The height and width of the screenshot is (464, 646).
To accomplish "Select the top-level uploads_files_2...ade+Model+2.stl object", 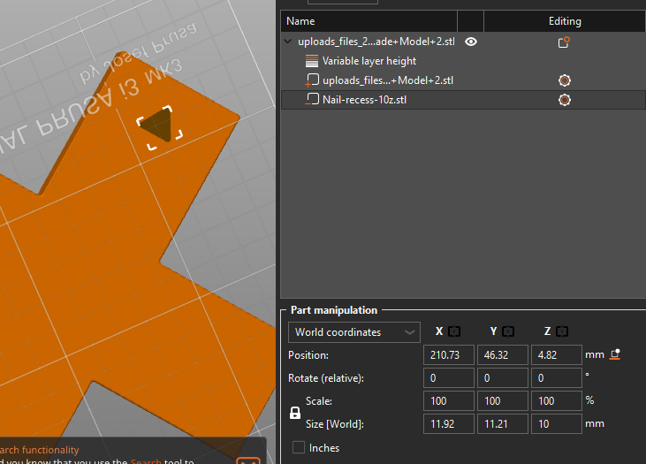I will tap(463, 42).
